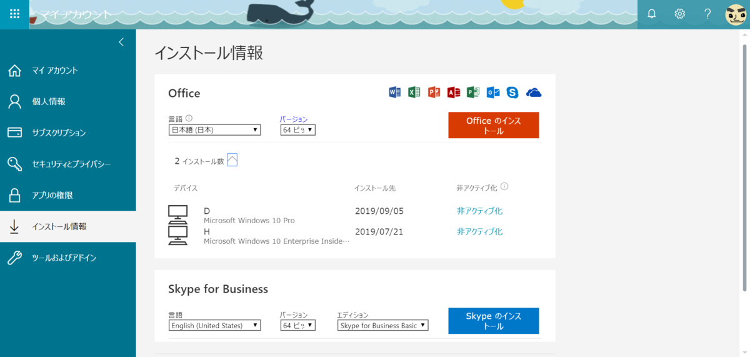
Task: Open the Office version dropdown 64 ビット
Action: point(298,130)
